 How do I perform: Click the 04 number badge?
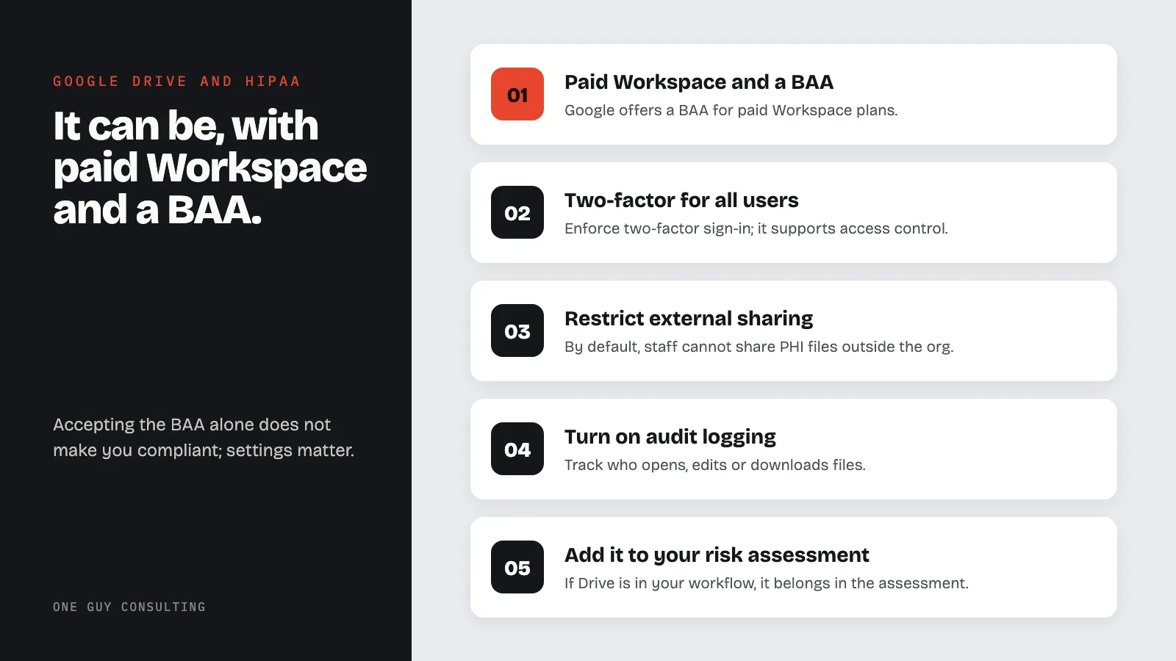(517, 449)
